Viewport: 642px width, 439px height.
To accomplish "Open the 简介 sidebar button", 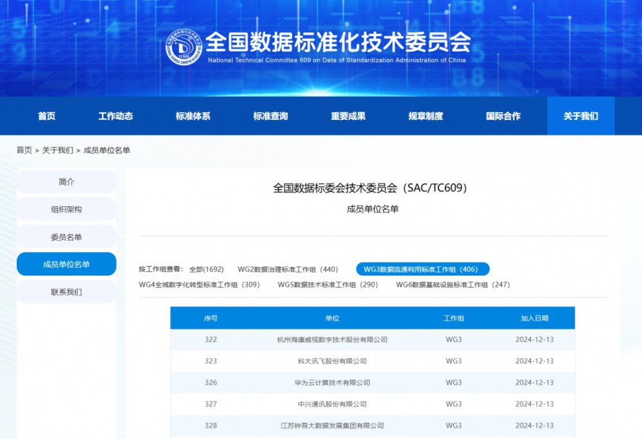I will click(66, 181).
